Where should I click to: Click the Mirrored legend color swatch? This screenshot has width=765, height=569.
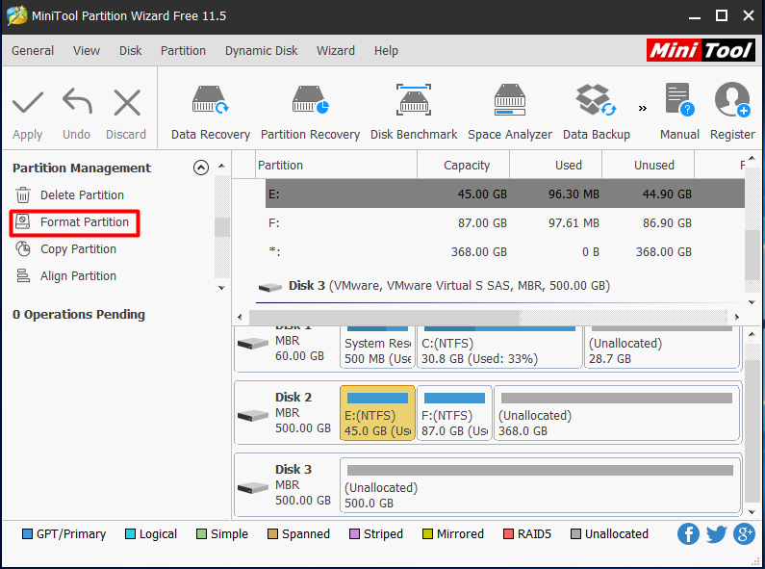pyautogui.click(x=427, y=534)
